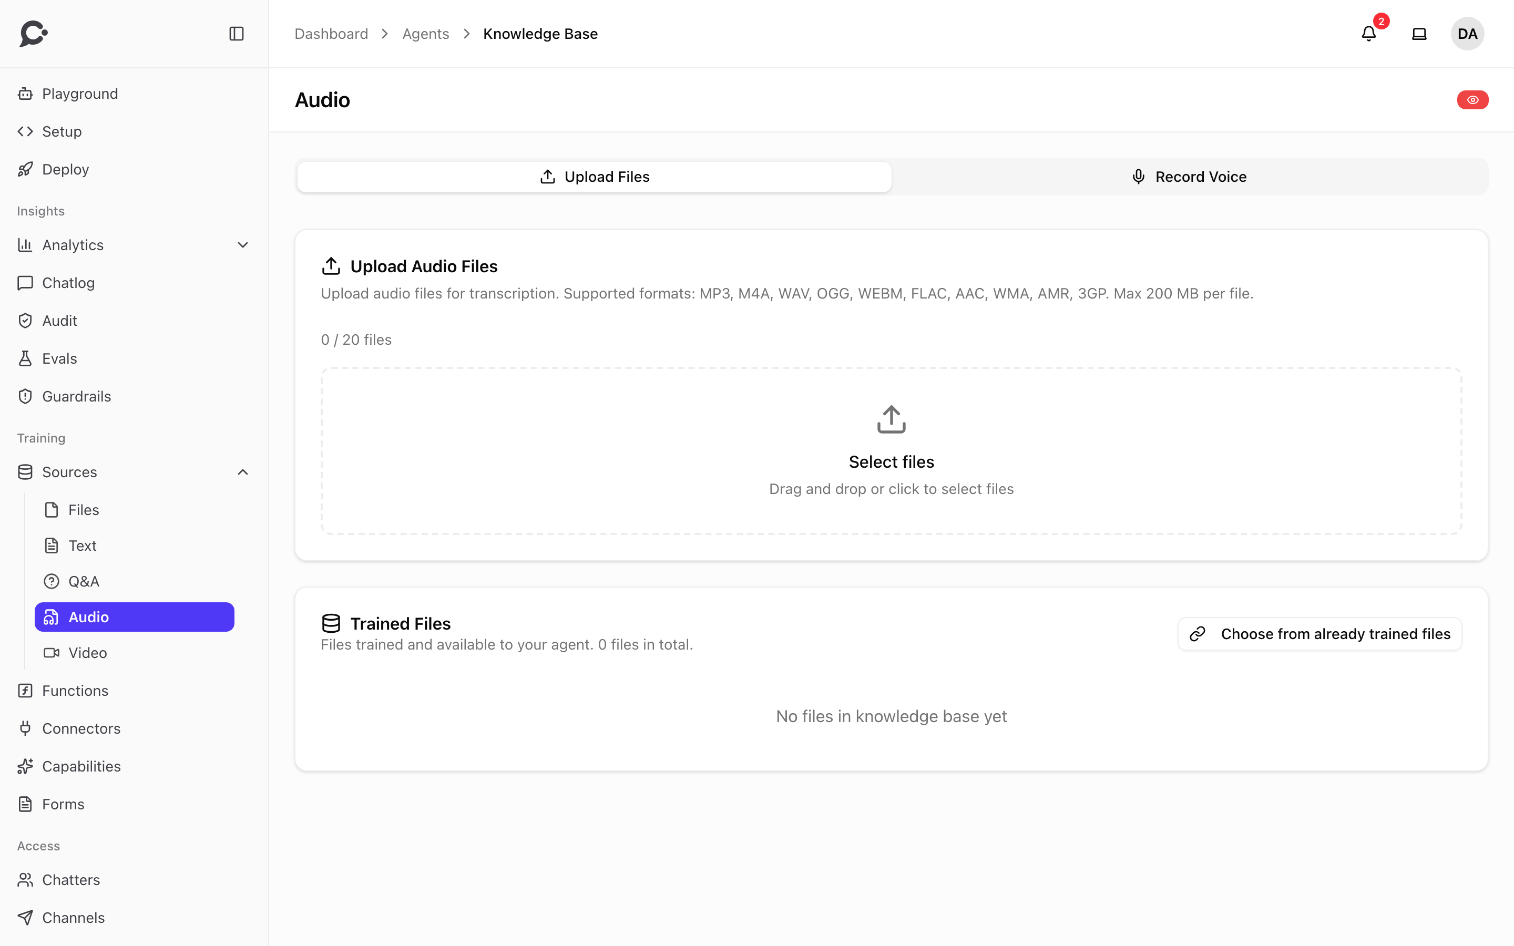Toggle the red eye visibility button
This screenshot has width=1514, height=946.
click(x=1472, y=100)
